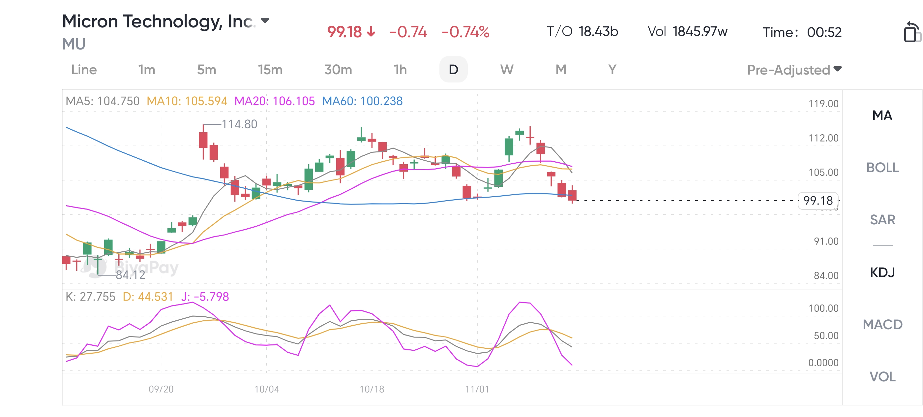This screenshot has height=417, width=923.
Task: Click the 09/20 date label
Action: [161, 389]
